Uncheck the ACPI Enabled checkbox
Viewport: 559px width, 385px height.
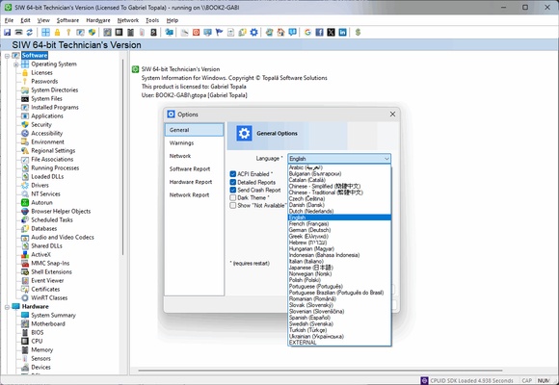pos(233,174)
